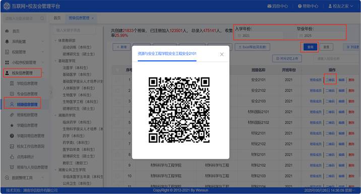Image resolution: width=361 pixels, height=194 pixels.
Task: Switch to the 首页 tab
Action: pos(57,18)
